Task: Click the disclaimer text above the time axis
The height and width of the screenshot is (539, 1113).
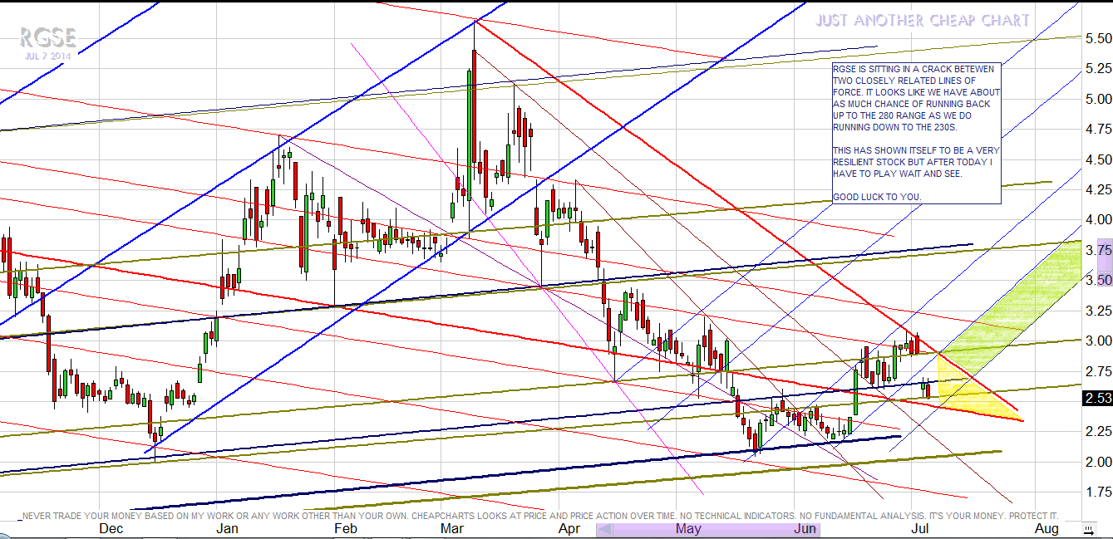Action: (x=540, y=516)
